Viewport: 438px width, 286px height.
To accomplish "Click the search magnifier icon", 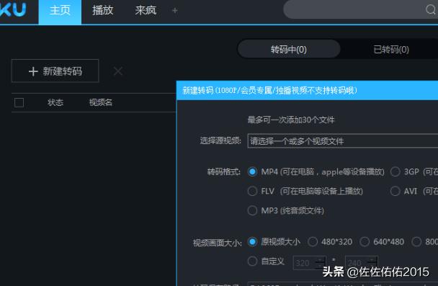I will [x=431, y=9].
